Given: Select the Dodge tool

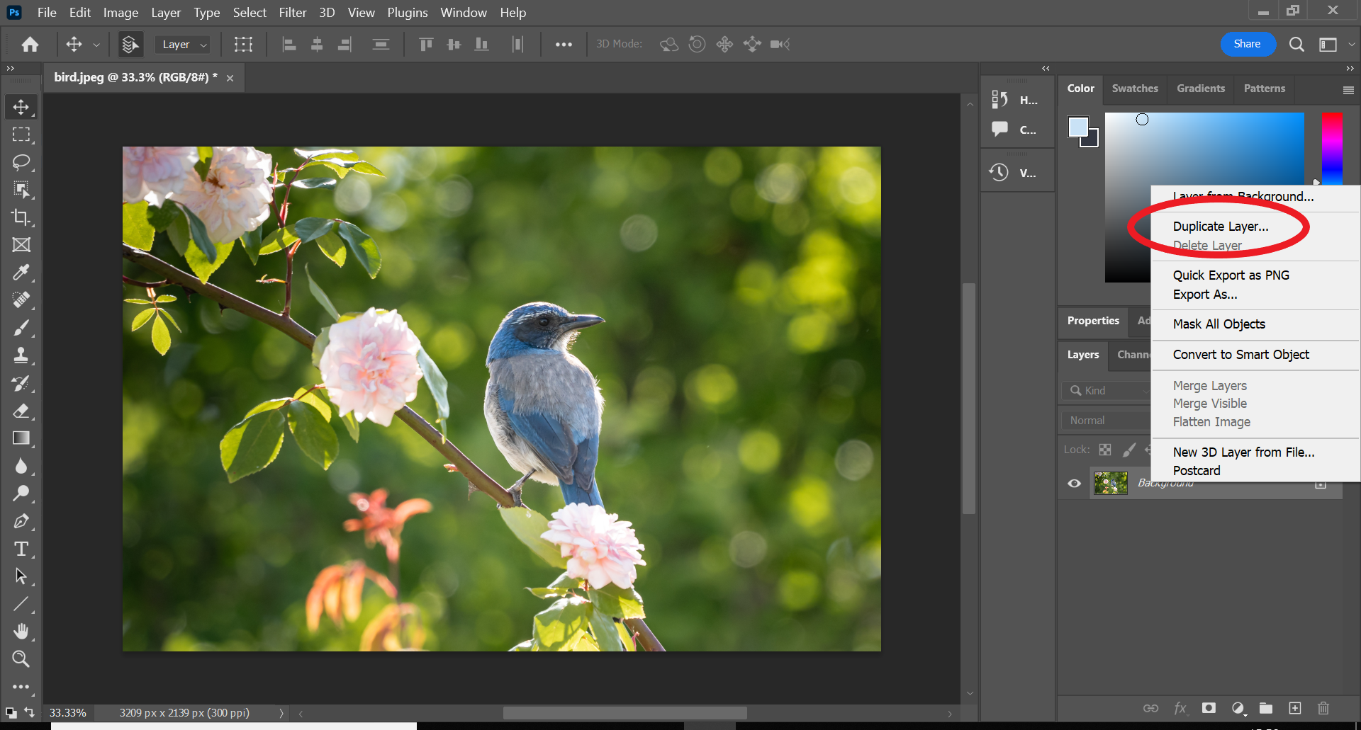Looking at the screenshot, I should 21,494.
